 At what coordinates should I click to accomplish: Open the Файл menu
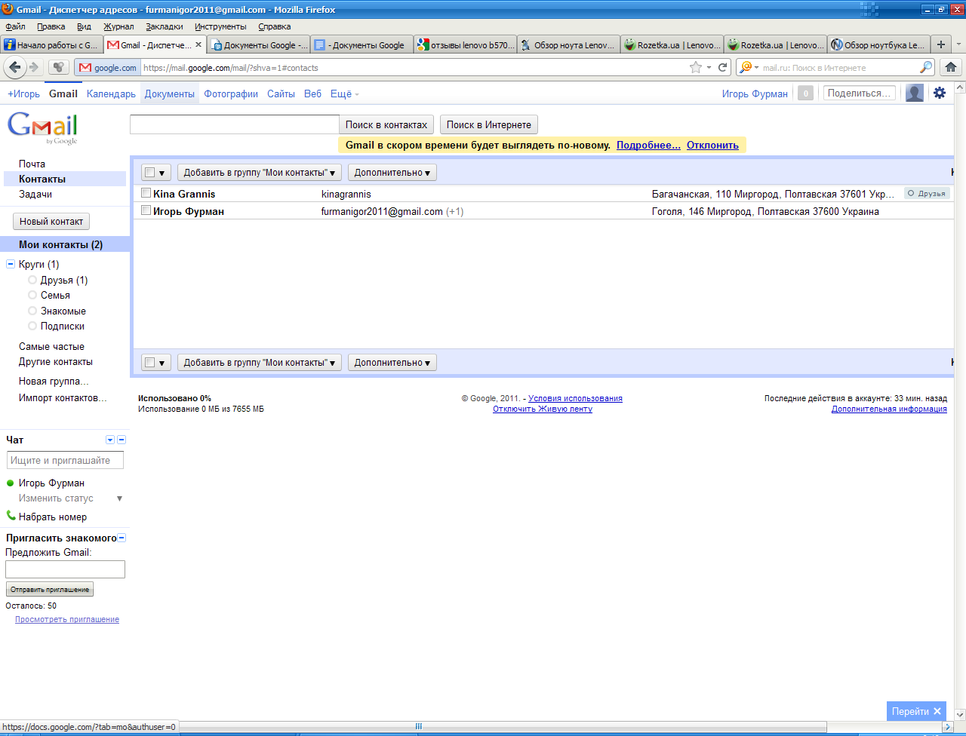coord(15,26)
